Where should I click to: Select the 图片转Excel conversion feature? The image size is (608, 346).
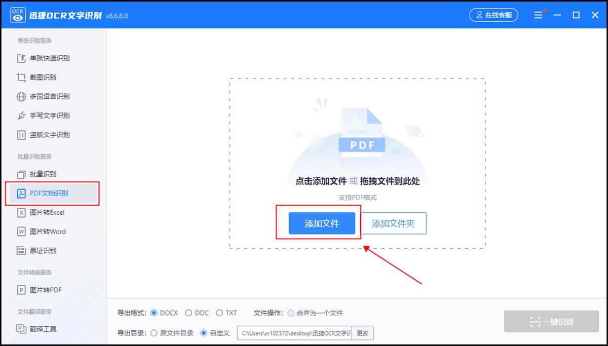click(x=49, y=212)
